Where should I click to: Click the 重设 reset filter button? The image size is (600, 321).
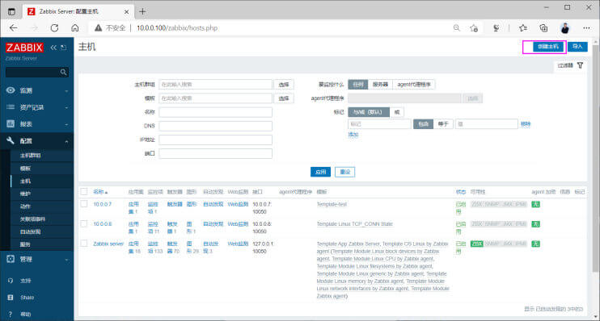[x=345, y=172]
